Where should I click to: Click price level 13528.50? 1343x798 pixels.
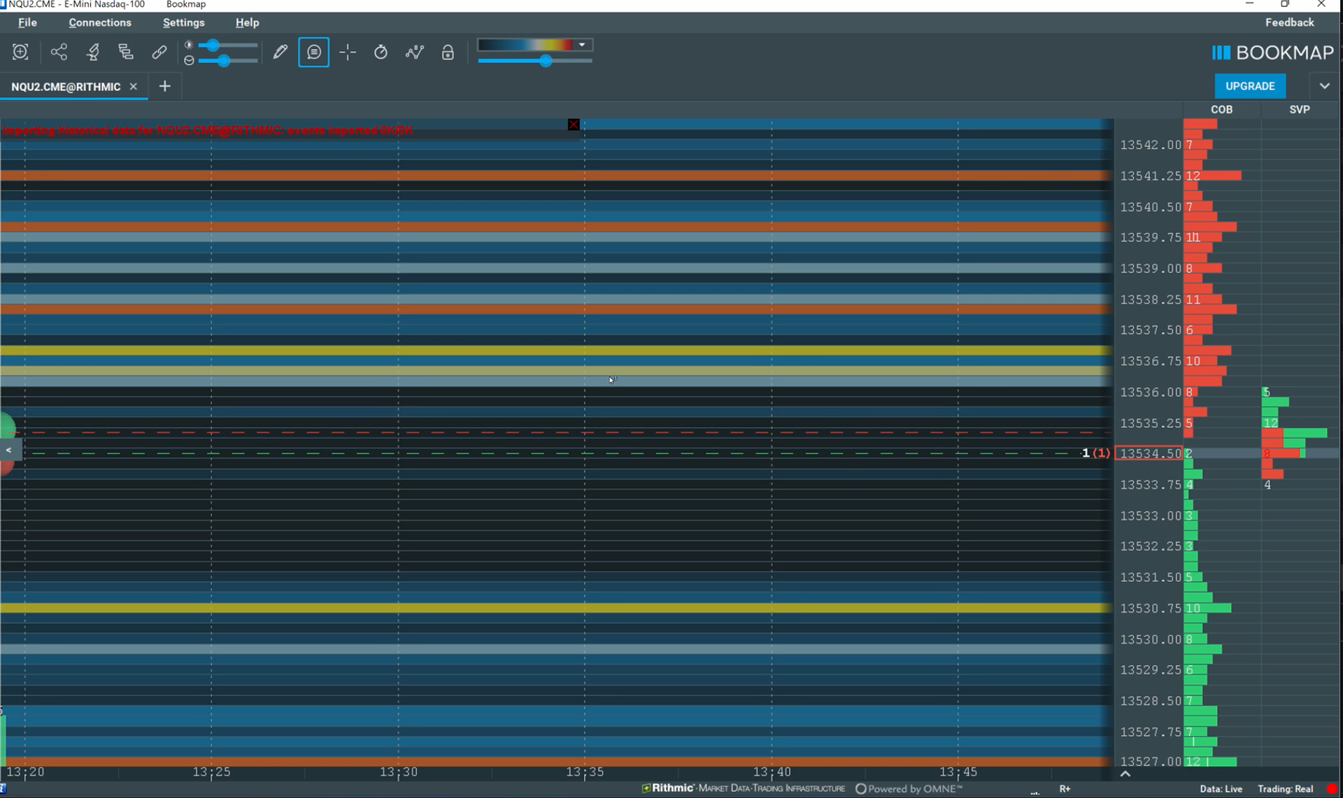[1151, 701]
